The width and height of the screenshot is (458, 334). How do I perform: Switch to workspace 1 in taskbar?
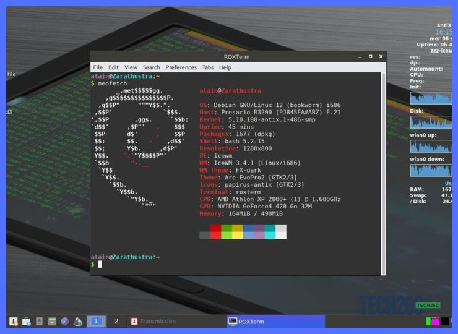click(96, 322)
